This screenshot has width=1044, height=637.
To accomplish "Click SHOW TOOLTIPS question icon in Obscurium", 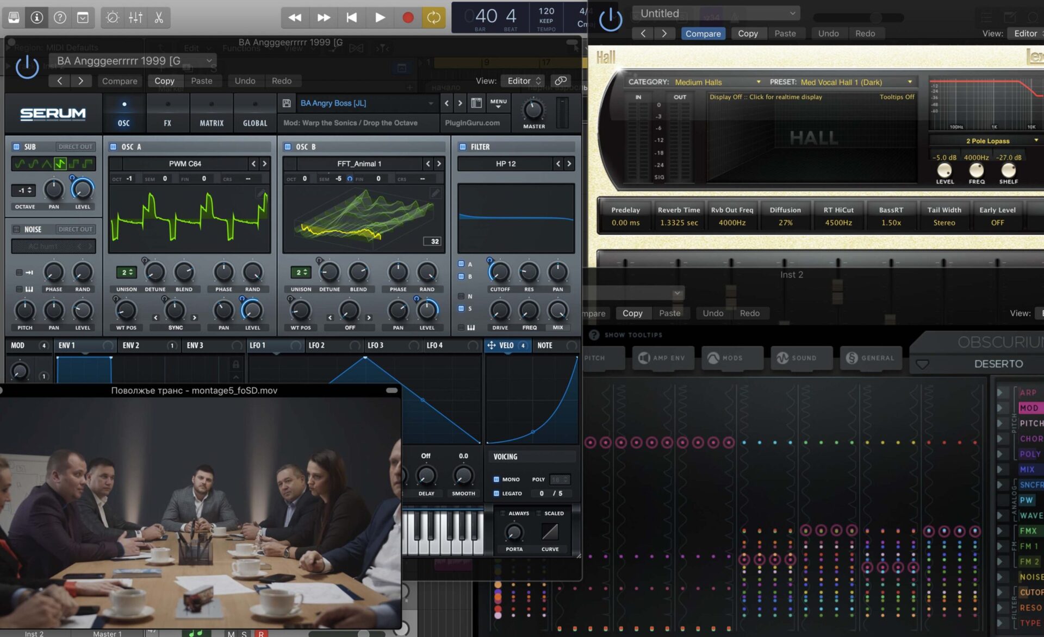I will [x=594, y=335].
